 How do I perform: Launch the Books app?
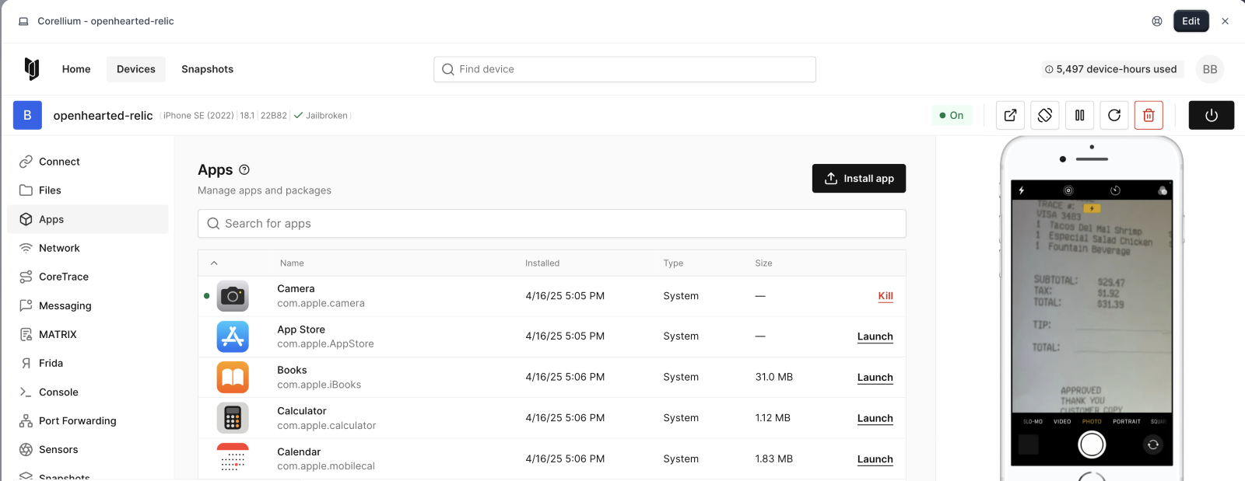pyautogui.click(x=875, y=378)
